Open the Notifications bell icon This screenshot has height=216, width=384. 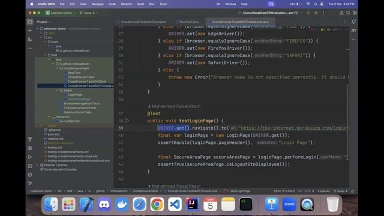coord(353,22)
